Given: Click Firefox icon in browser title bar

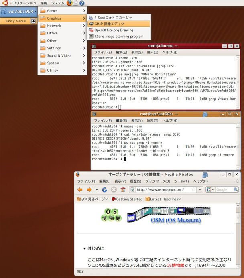Looking at the screenshot, I should pos(78,175).
